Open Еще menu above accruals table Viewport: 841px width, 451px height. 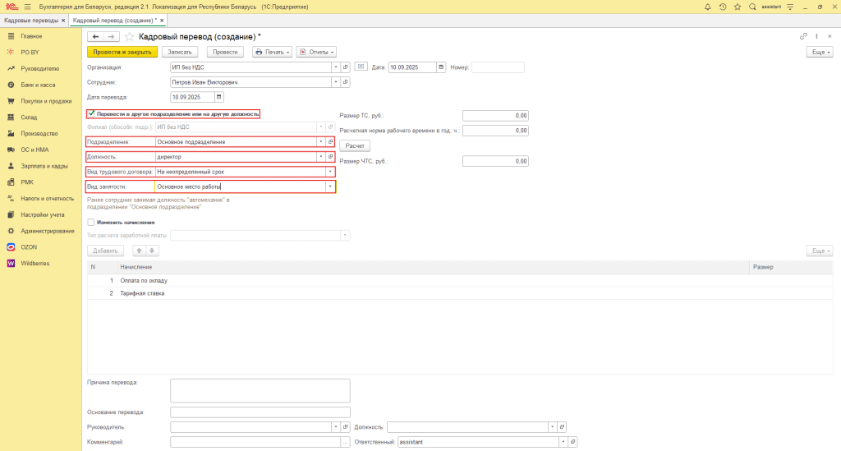(820, 251)
